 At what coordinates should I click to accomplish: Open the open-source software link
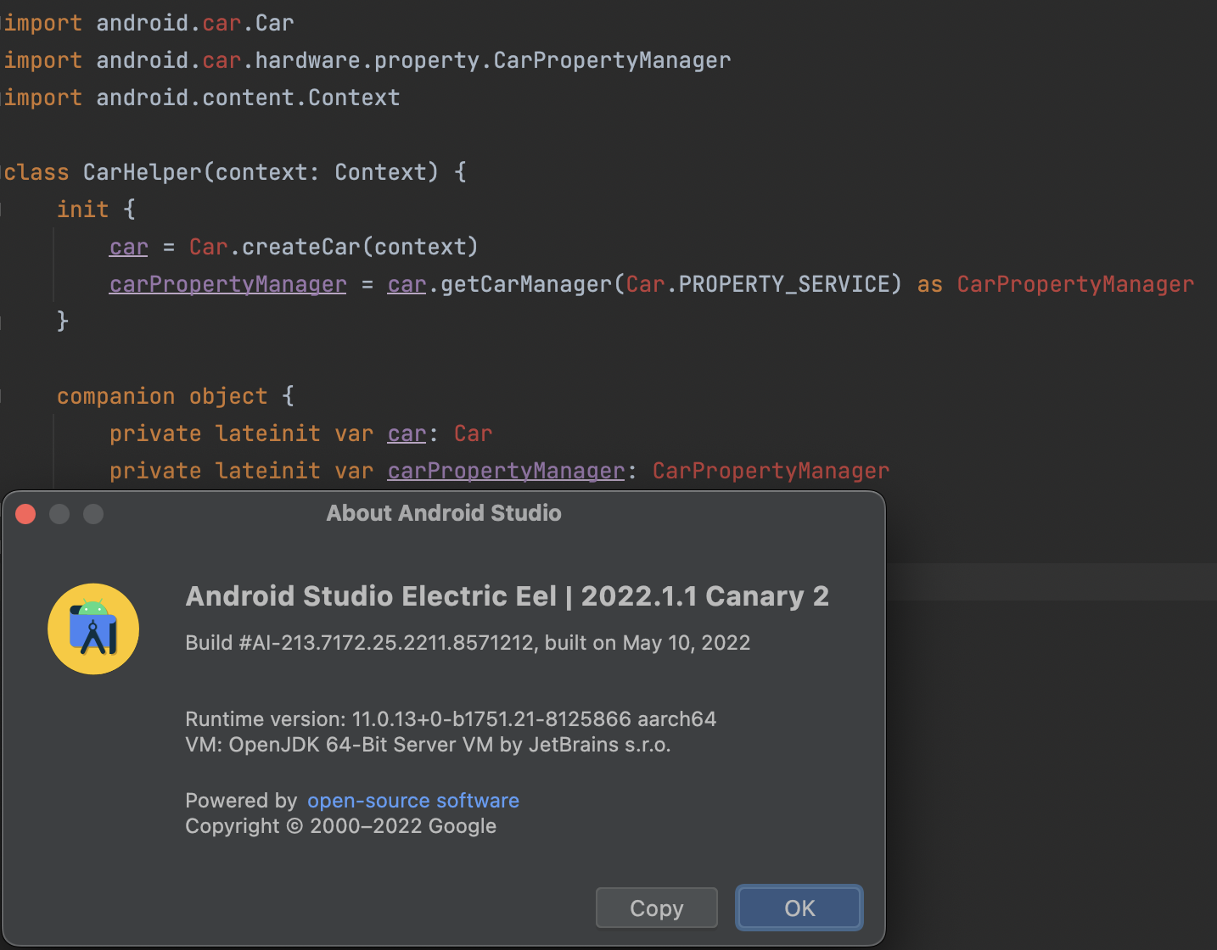click(412, 801)
